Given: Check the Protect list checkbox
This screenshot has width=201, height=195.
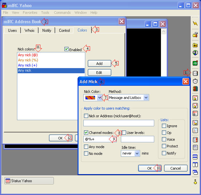Looking at the screenshot, I should 164,146.
